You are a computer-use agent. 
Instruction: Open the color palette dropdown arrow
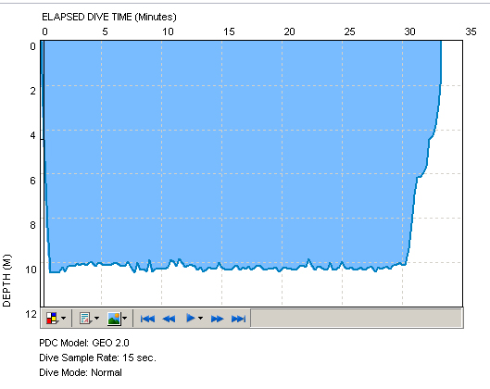pyautogui.click(x=63, y=319)
